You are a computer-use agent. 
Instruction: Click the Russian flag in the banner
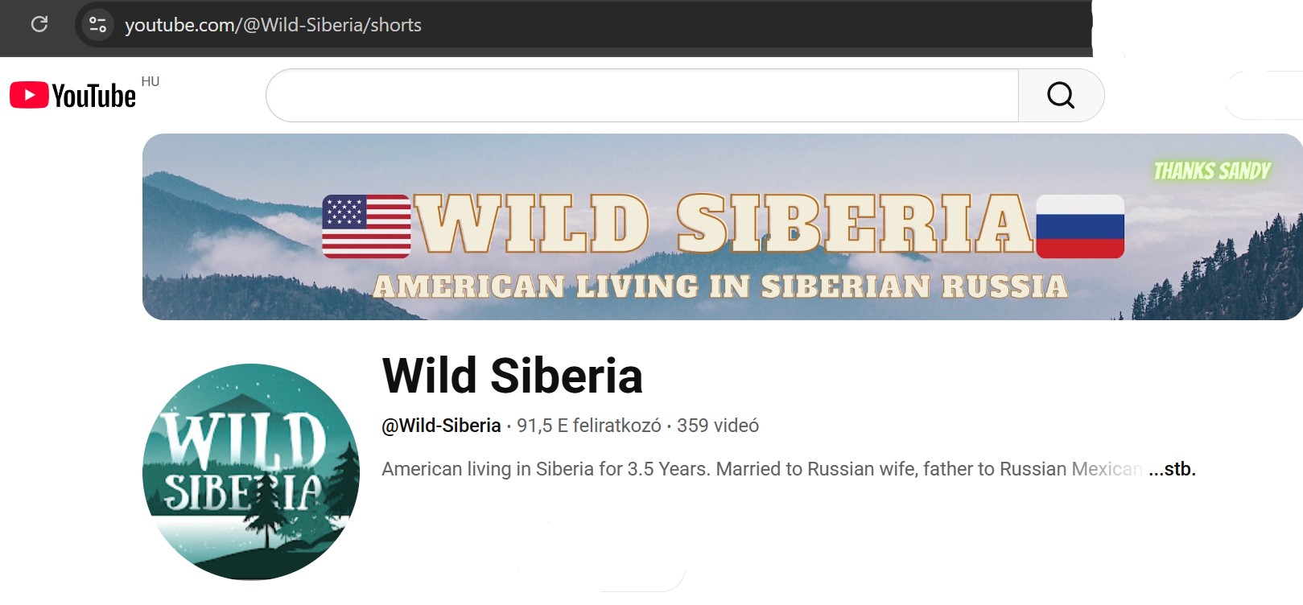[1080, 226]
